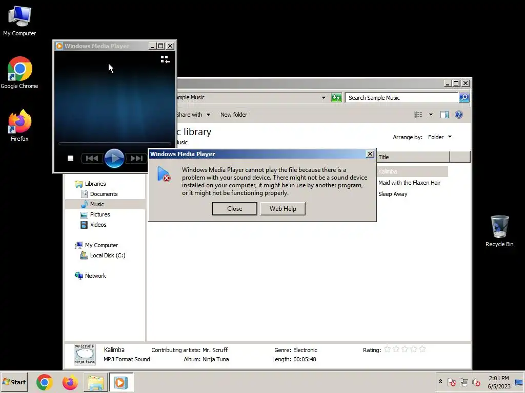This screenshot has width=525, height=393.
Task: Expand the address bar history dropdown
Action: [x=324, y=98]
